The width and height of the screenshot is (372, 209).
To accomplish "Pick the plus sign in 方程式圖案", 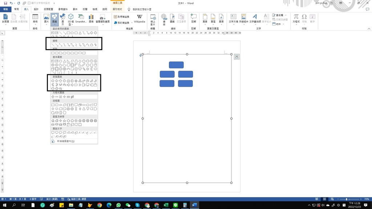I will pyautogui.click(x=53, y=97).
